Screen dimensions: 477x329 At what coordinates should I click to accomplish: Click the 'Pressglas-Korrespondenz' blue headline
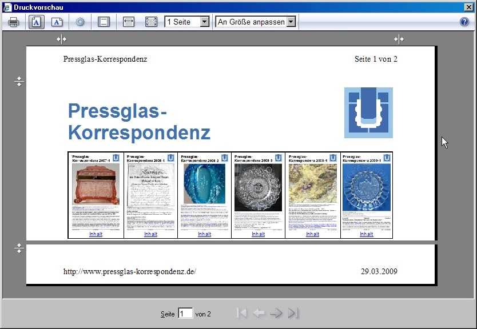click(139, 121)
